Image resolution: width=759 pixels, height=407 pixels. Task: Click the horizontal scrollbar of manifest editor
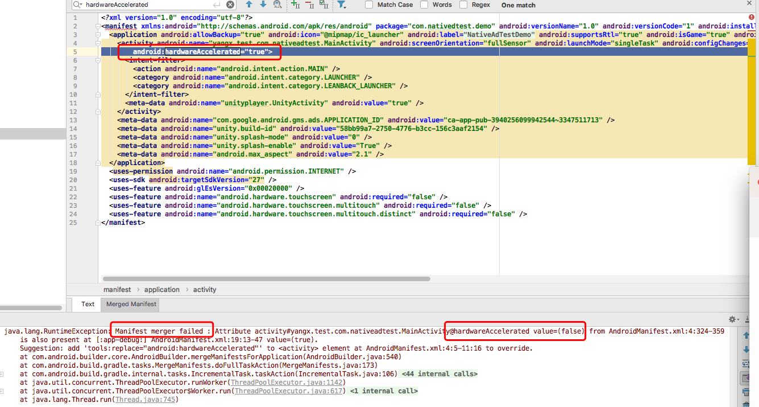coord(266,279)
